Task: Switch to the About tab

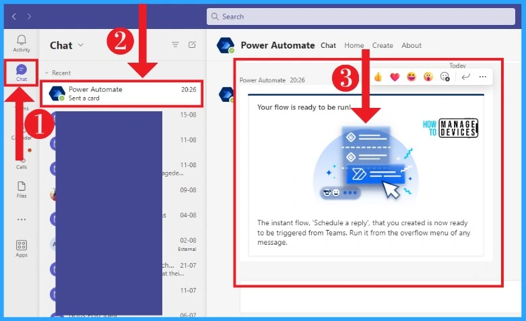Action: 412,45
